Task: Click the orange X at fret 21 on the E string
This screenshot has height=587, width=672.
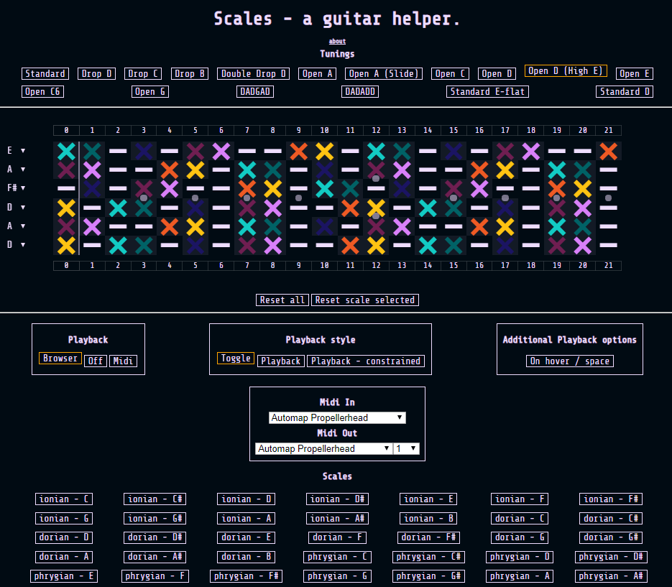Action: coord(608,151)
